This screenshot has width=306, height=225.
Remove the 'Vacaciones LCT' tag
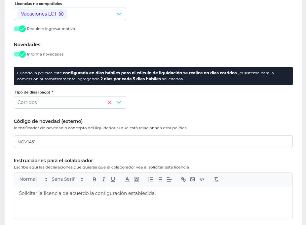click(x=61, y=14)
